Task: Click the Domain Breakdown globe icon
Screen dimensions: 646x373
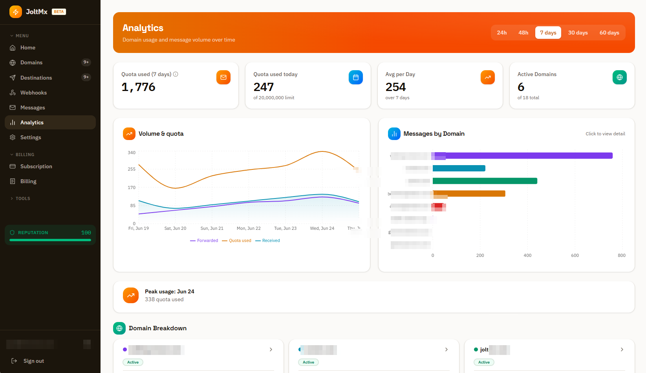Action: click(x=119, y=328)
